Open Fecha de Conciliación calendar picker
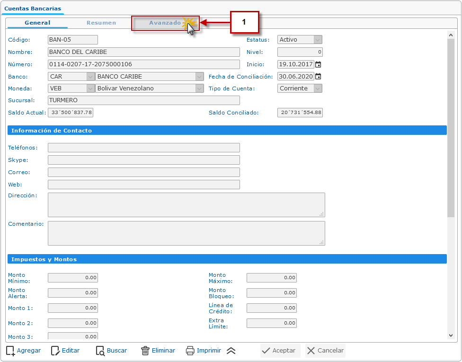Image resolution: width=462 pixels, height=362 pixels. 318,76
